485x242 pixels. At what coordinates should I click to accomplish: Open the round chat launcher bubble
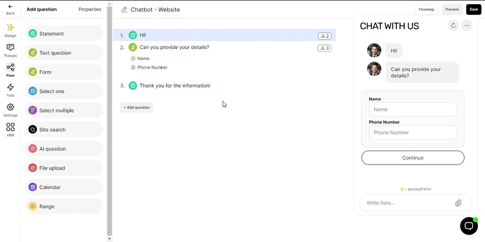469,226
